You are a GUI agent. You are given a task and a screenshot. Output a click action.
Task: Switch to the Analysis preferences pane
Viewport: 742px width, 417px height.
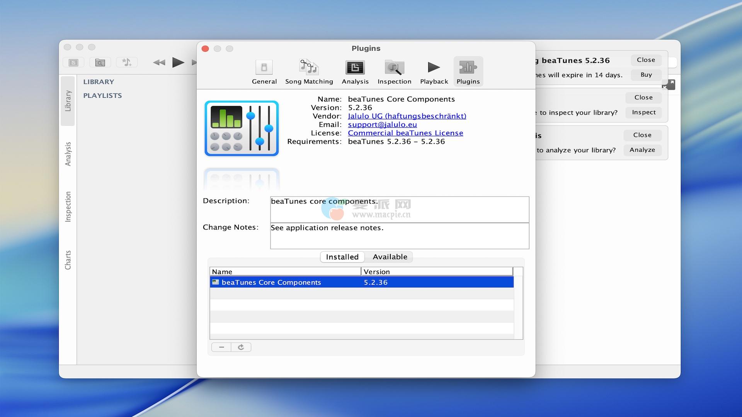pos(355,72)
